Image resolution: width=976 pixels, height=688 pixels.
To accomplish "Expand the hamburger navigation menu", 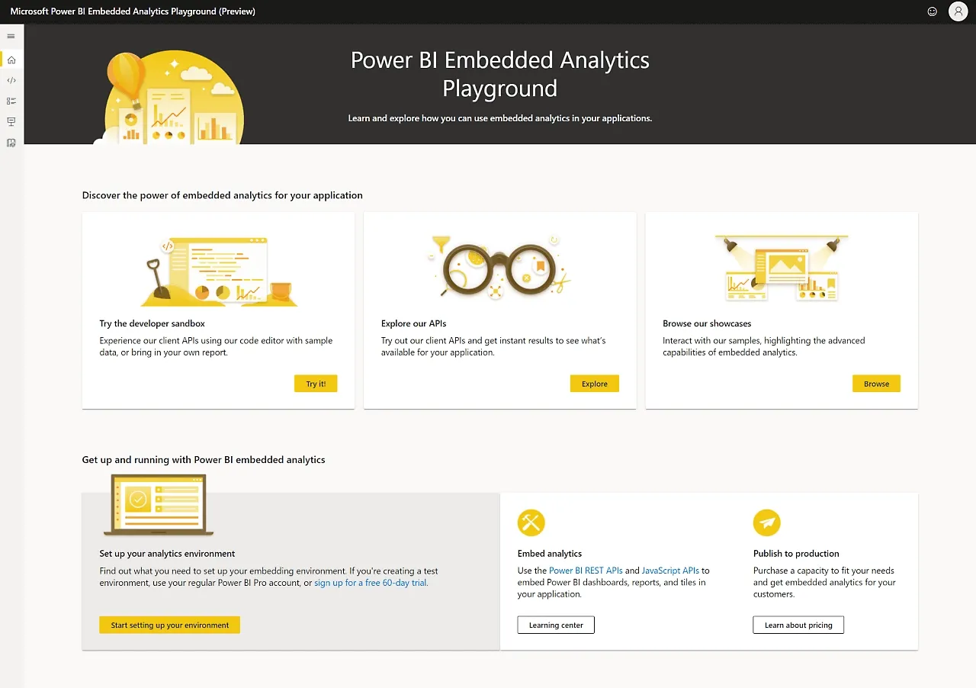I will (11, 36).
